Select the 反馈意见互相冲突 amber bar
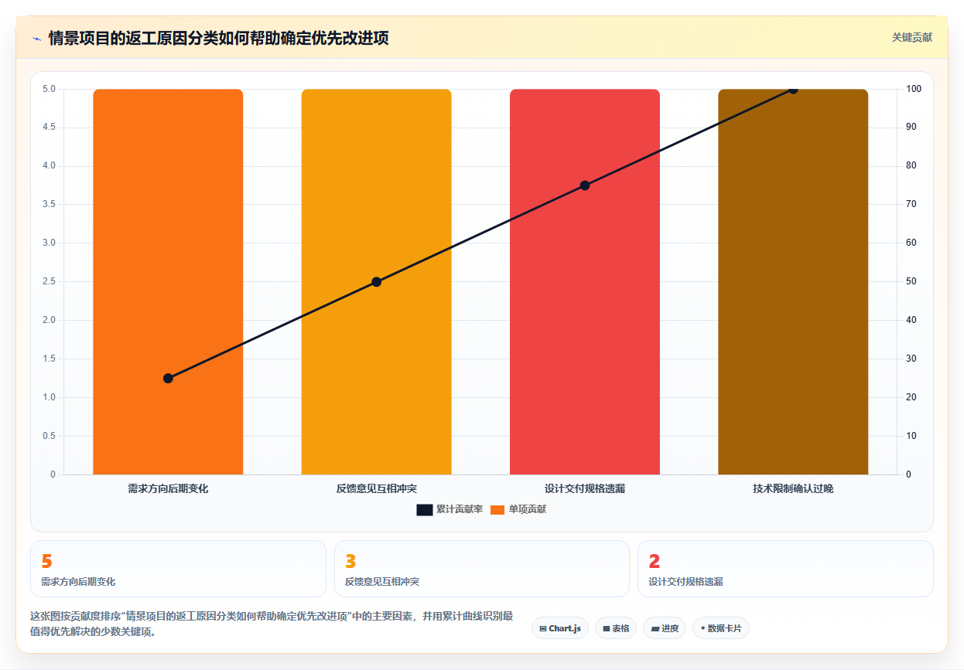 pyautogui.click(x=376, y=281)
